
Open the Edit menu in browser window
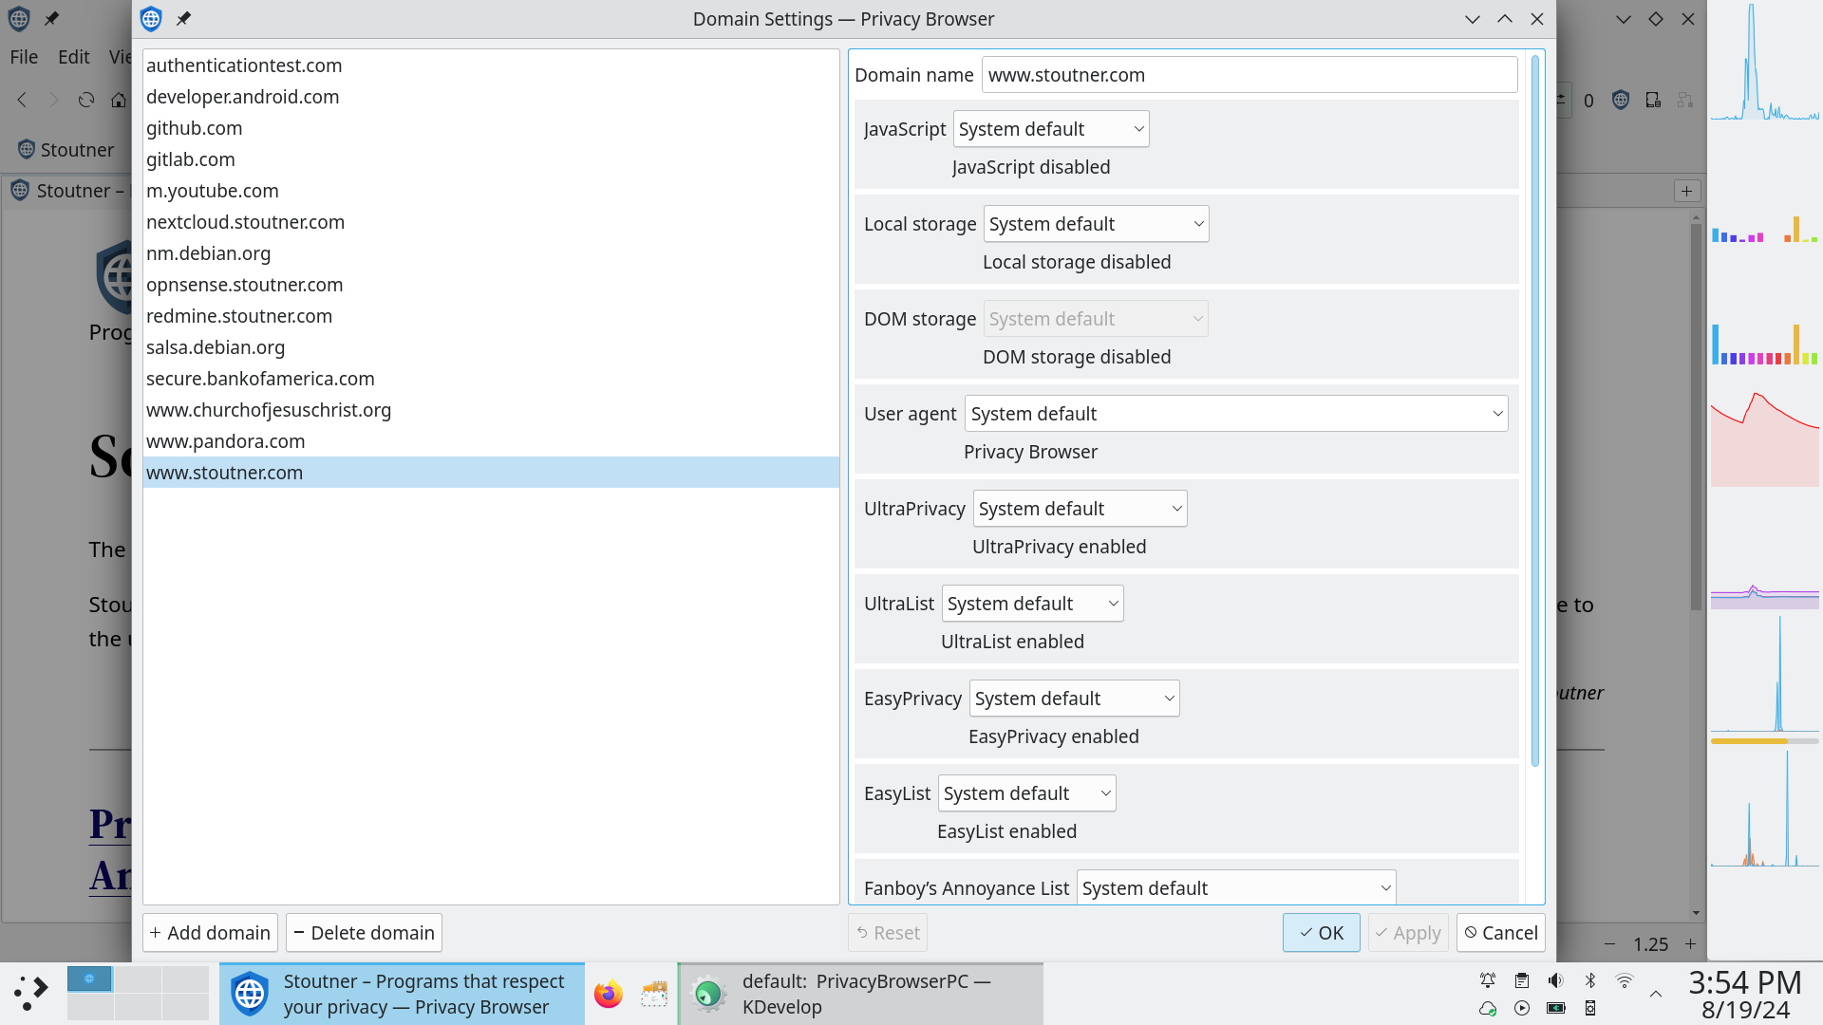(73, 57)
